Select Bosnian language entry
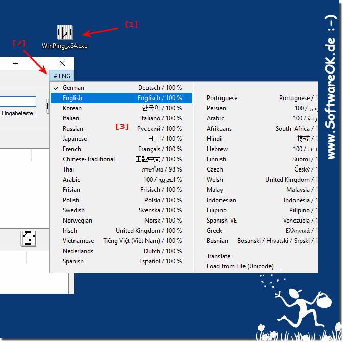The image size is (343, 342). (x=256, y=241)
